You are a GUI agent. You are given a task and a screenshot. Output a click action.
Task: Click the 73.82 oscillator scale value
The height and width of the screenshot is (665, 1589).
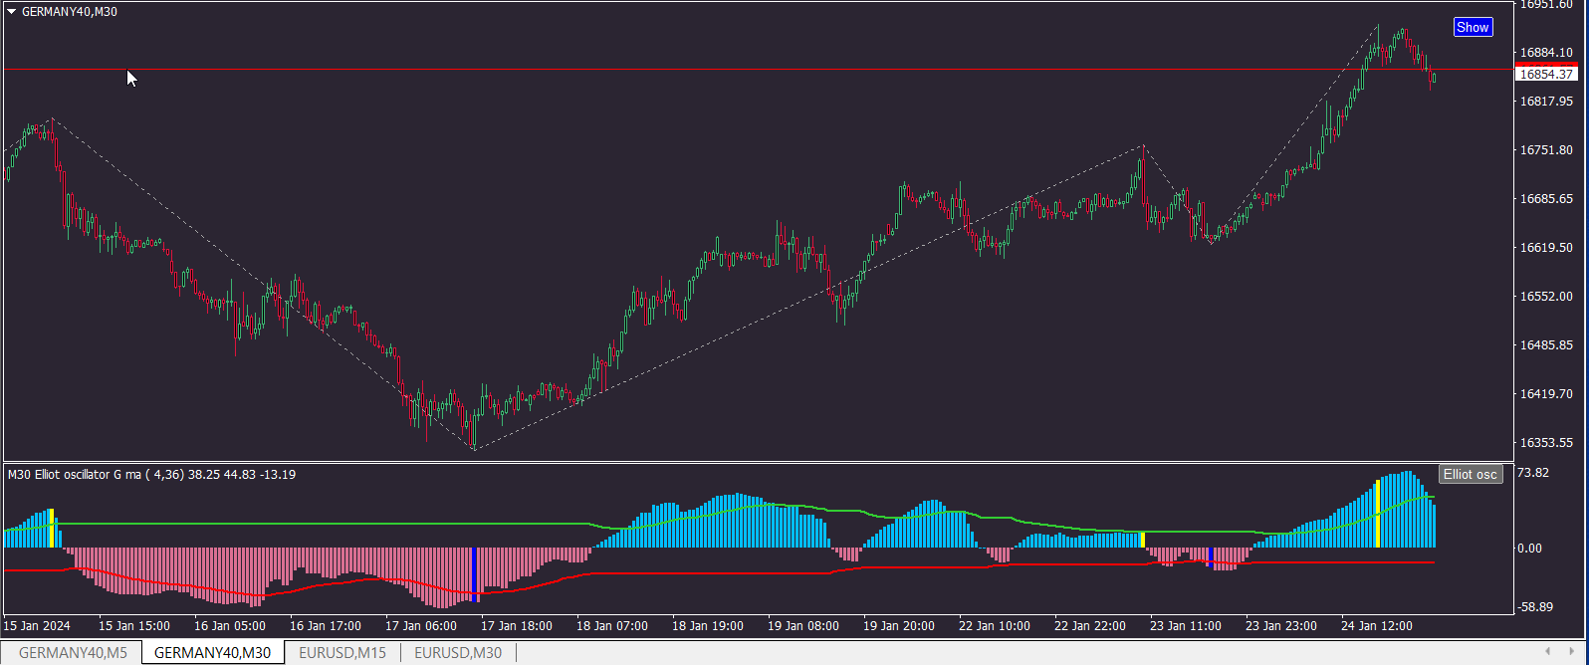click(x=1532, y=473)
